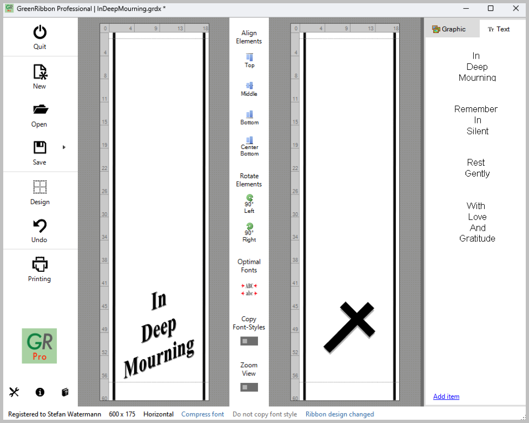Viewport: 529px width, 423px height.
Task: Click the Add item link
Action: coord(446,396)
